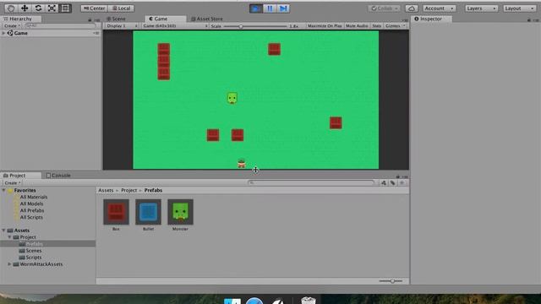The width and height of the screenshot is (541, 304).
Task: Lock the Hierarchy panel
Action: 90,20
